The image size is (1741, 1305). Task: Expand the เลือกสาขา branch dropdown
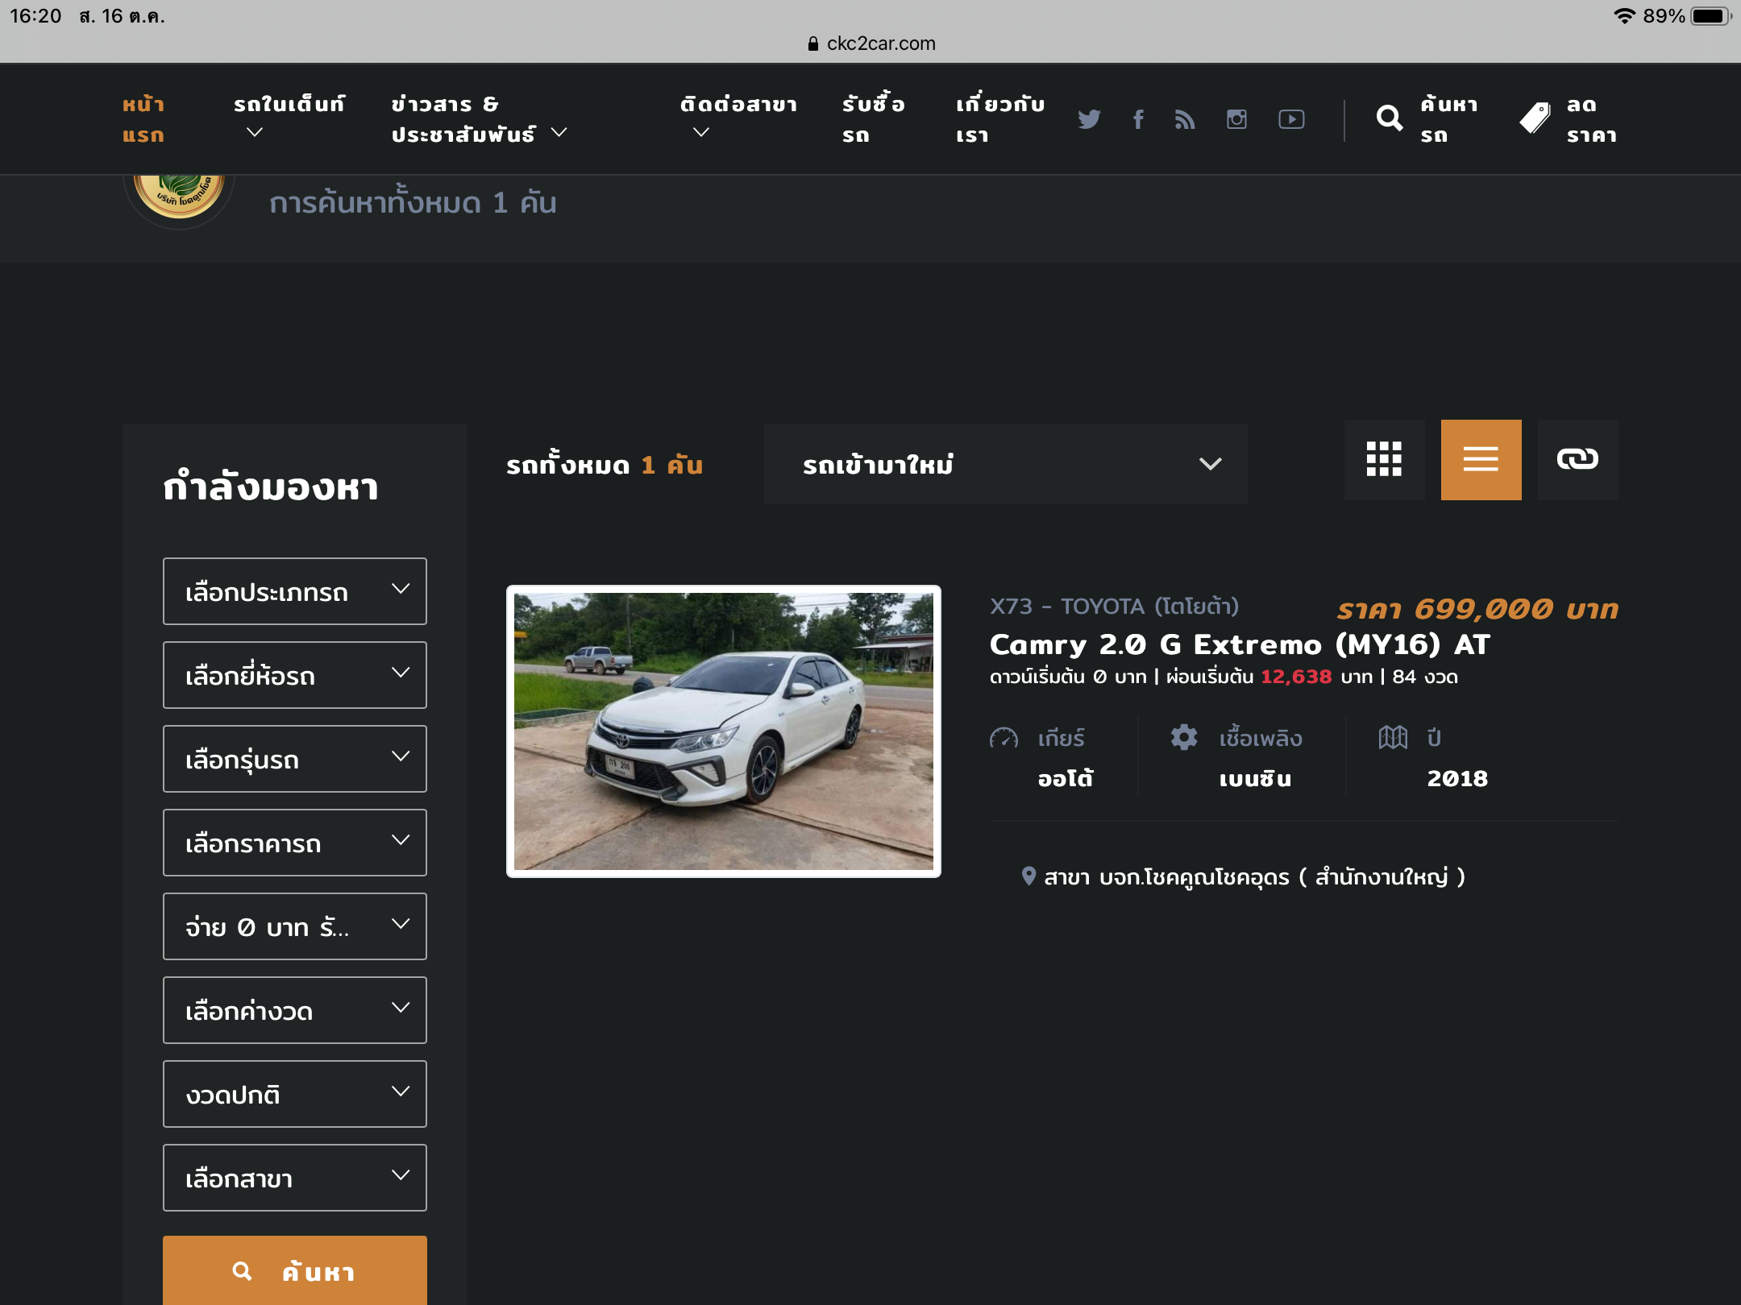294,1178
